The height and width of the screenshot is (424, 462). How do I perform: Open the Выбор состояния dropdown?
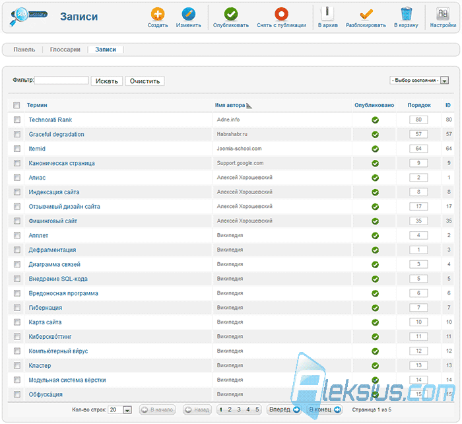tap(419, 80)
